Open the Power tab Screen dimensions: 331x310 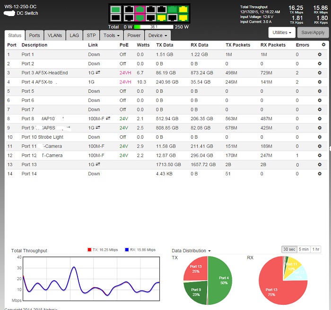[x=134, y=35]
